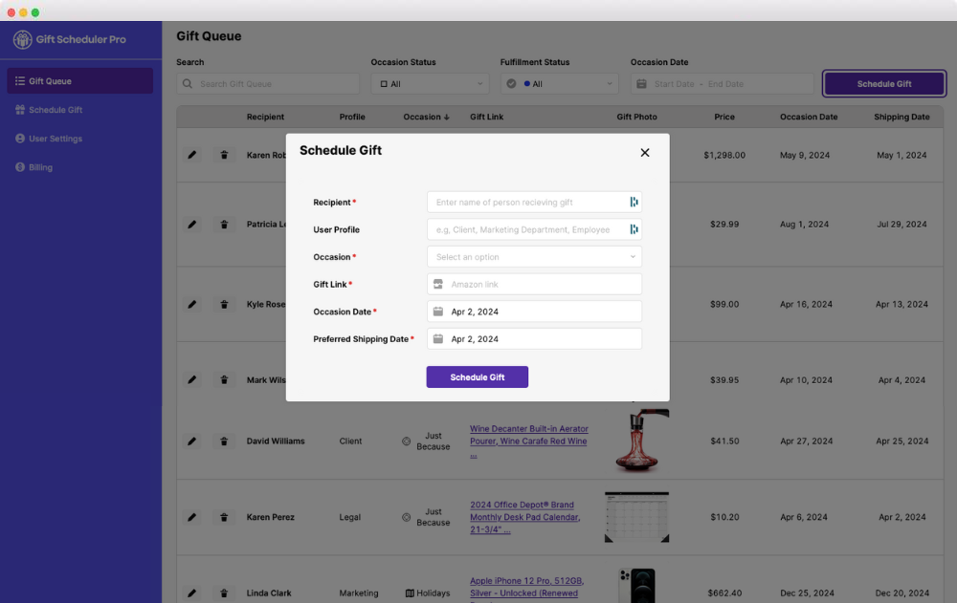Open the Occasion Status filter dropdown
The height and width of the screenshot is (603, 957).
coord(430,84)
